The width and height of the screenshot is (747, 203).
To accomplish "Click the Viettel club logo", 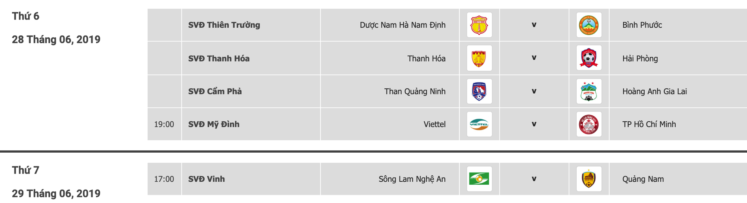I will point(479,124).
